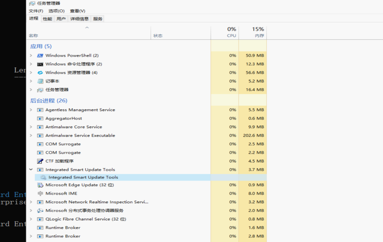Switch to the 详细信息 tab
Viewport: 383px width, 242px height.
pos(79,19)
